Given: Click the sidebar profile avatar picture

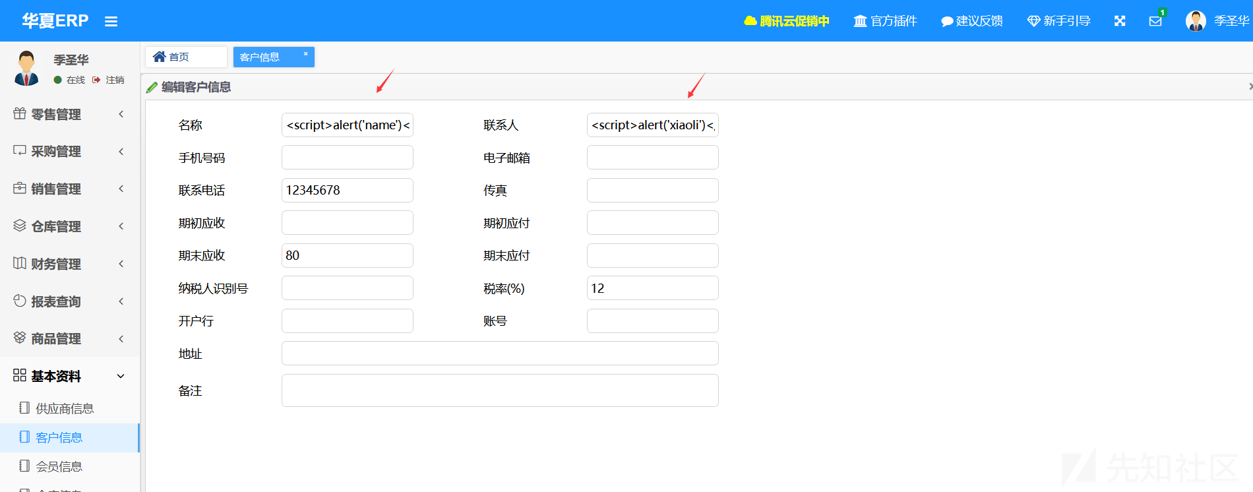Looking at the screenshot, I should pyautogui.click(x=26, y=68).
